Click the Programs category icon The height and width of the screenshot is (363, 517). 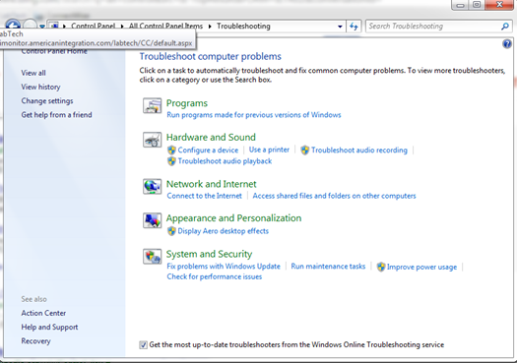pos(152,105)
